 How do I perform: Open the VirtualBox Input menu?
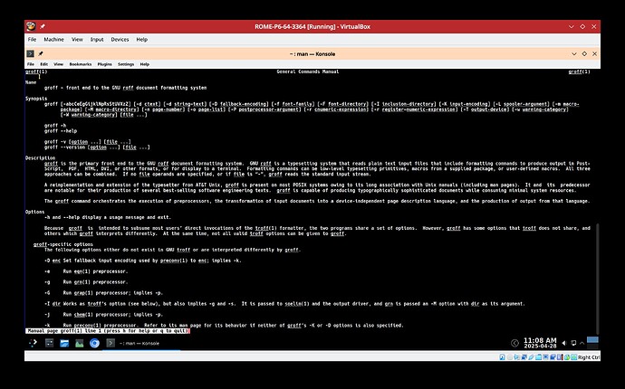[97, 40]
